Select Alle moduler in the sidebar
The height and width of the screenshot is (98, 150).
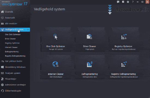[x=11, y=24]
